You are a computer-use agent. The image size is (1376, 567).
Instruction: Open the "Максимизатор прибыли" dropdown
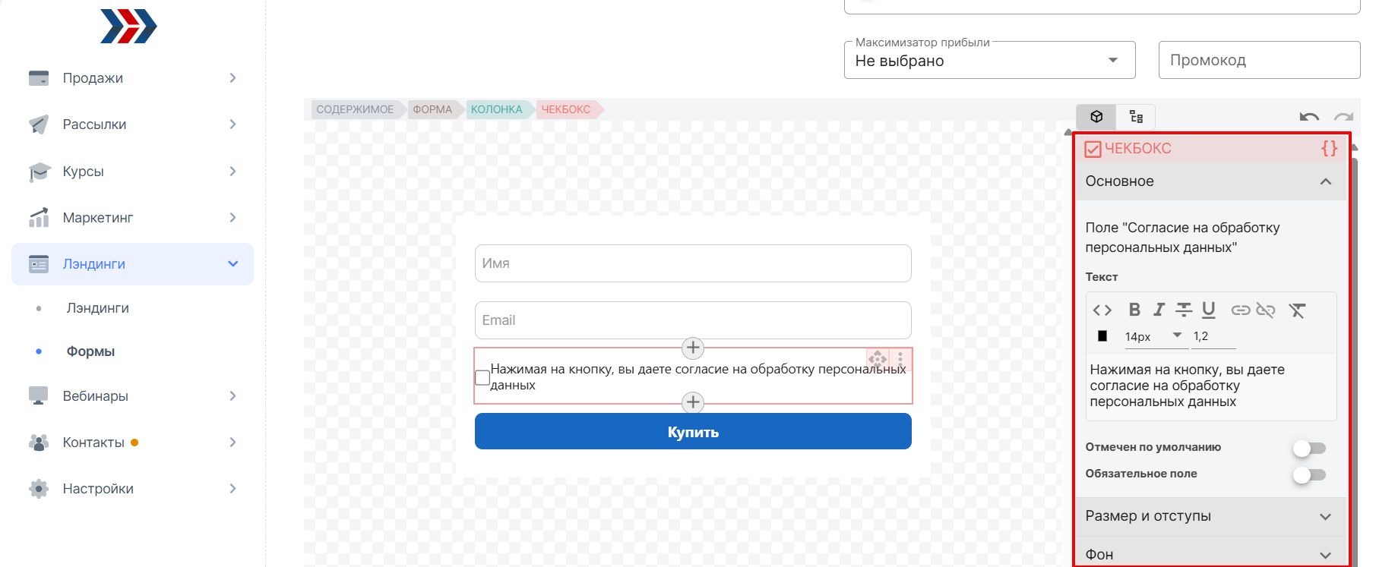click(989, 61)
